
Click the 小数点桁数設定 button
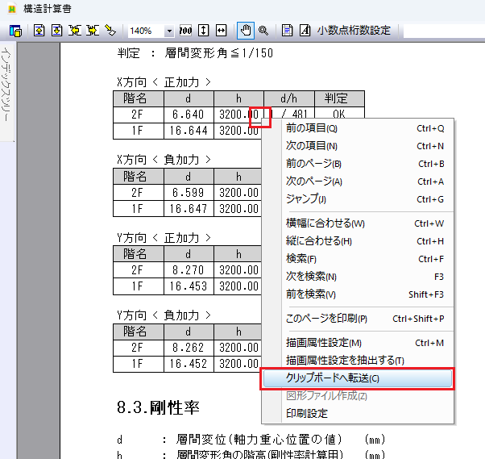click(x=354, y=31)
